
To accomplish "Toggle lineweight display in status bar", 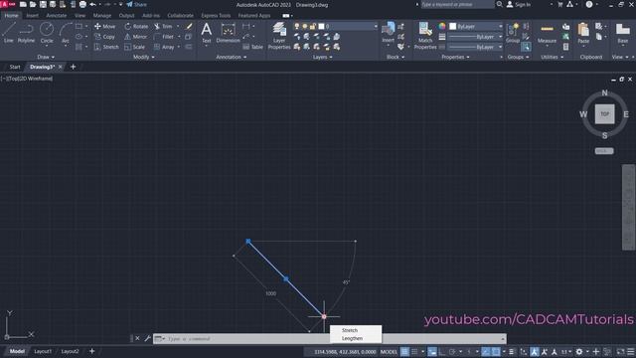I will (x=512, y=351).
